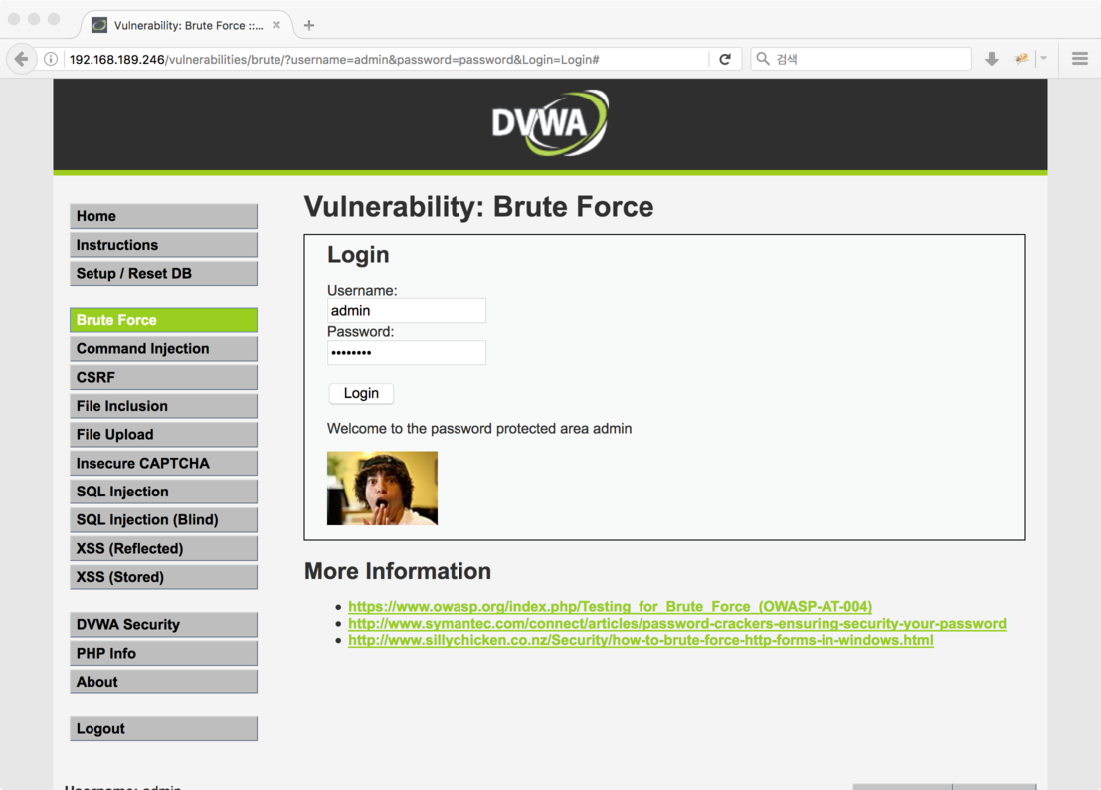Select the Brute Force menu entry

click(163, 320)
